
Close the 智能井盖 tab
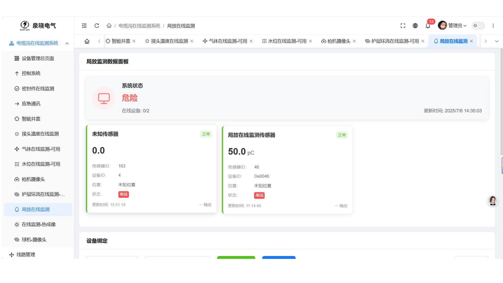point(134,41)
